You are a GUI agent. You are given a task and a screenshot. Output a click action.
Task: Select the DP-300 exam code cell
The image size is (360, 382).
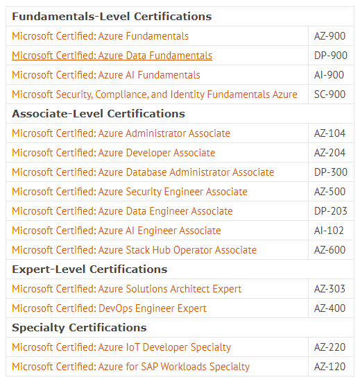pos(331,172)
